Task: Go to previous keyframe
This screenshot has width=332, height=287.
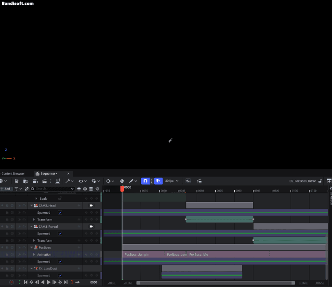Action: [31, 282]
